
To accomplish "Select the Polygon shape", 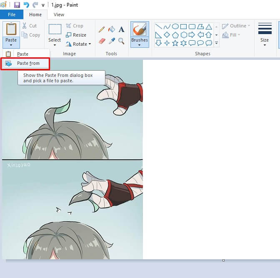I will click(x=200, y=27).
